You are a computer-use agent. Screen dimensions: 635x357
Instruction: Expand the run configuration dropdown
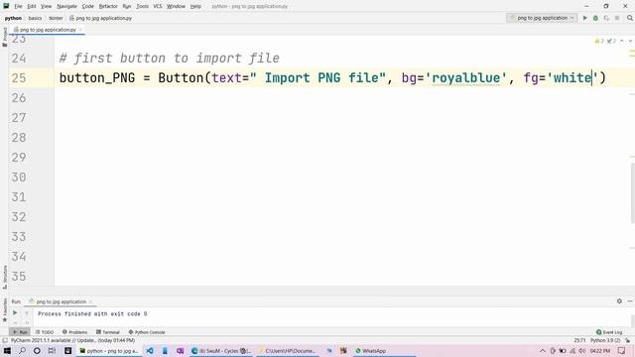click(x=542, y=18)
